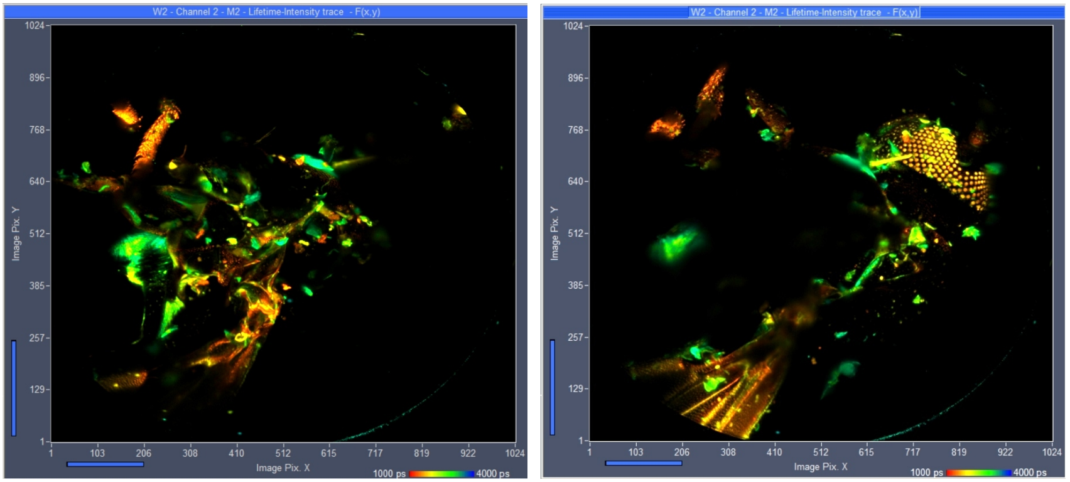Screen dimensions: 1070x482
Task: Click 'Image Pix. X' axis label in right window
Action: 821,466
